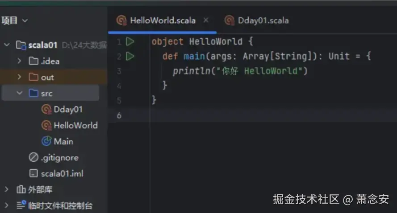Expand the .idea folder
Viewport: 397px width, 213px height.
click(19, 61)
